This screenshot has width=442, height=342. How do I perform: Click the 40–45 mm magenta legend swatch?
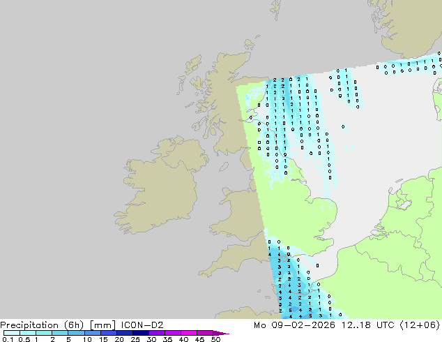coord(189,333)
